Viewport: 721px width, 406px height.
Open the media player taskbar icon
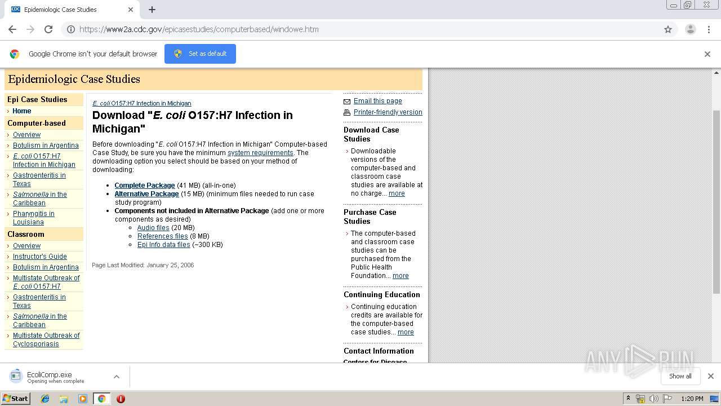point(83,399)
